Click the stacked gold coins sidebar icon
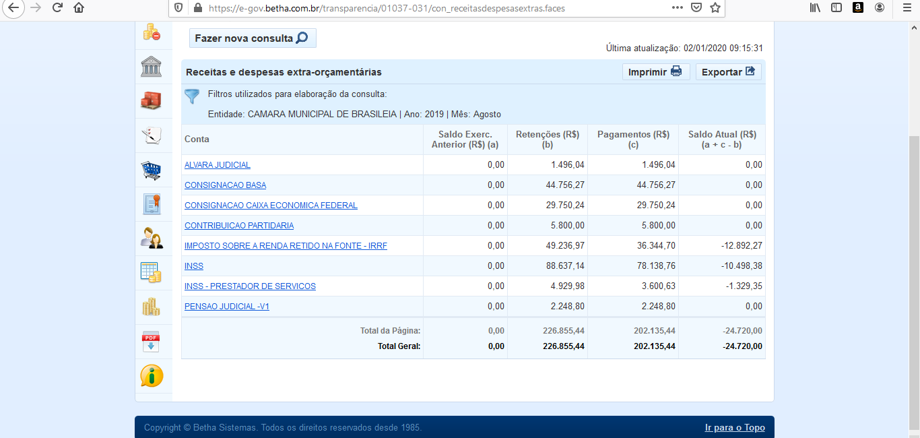 tap(152, 307)
